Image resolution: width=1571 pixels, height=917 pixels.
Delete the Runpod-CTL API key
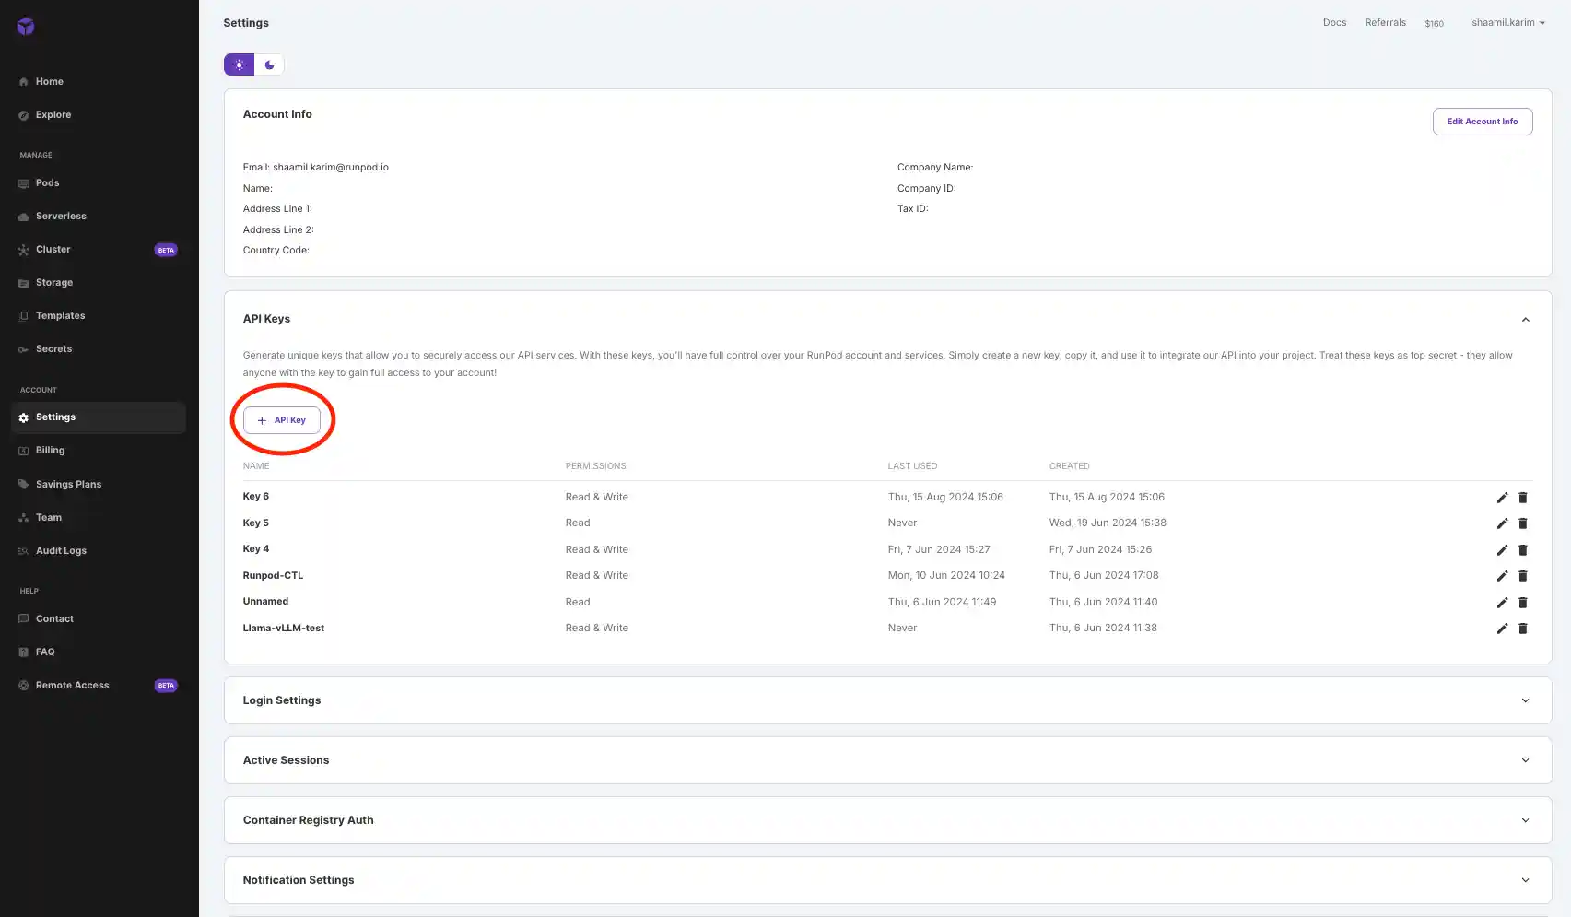(x=1523, y=576)
